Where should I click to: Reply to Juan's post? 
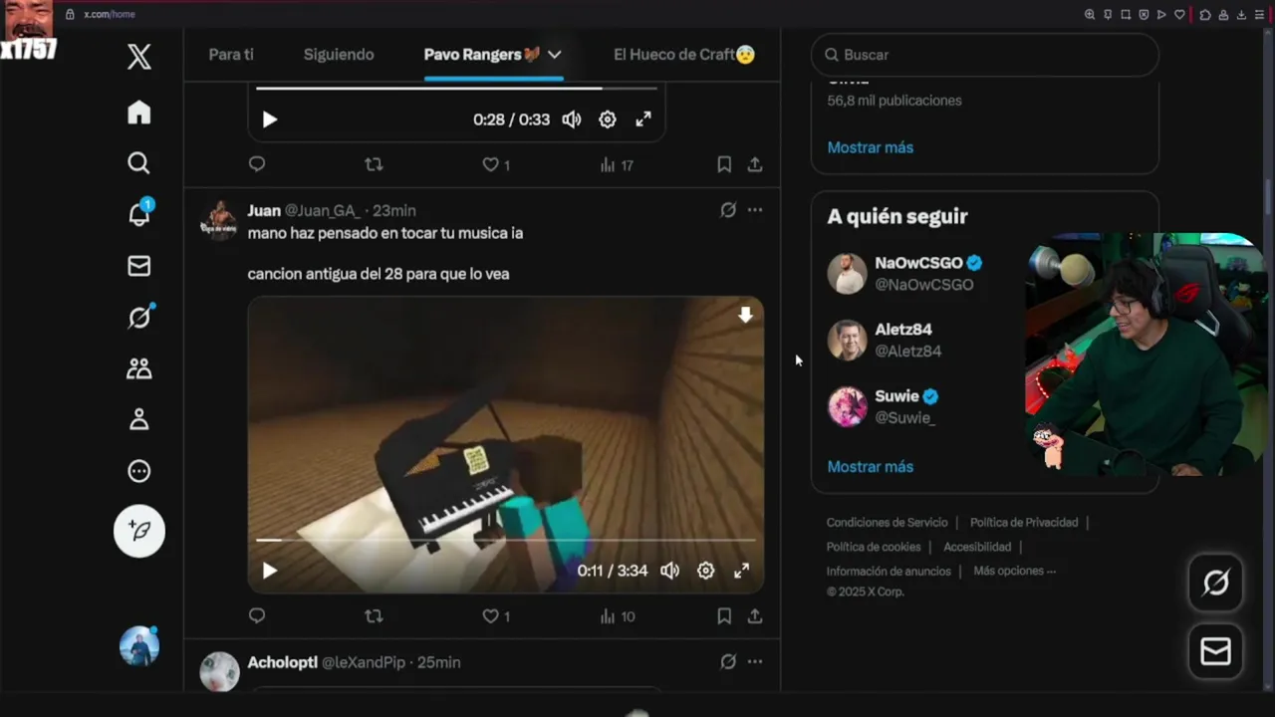(257, 616)
